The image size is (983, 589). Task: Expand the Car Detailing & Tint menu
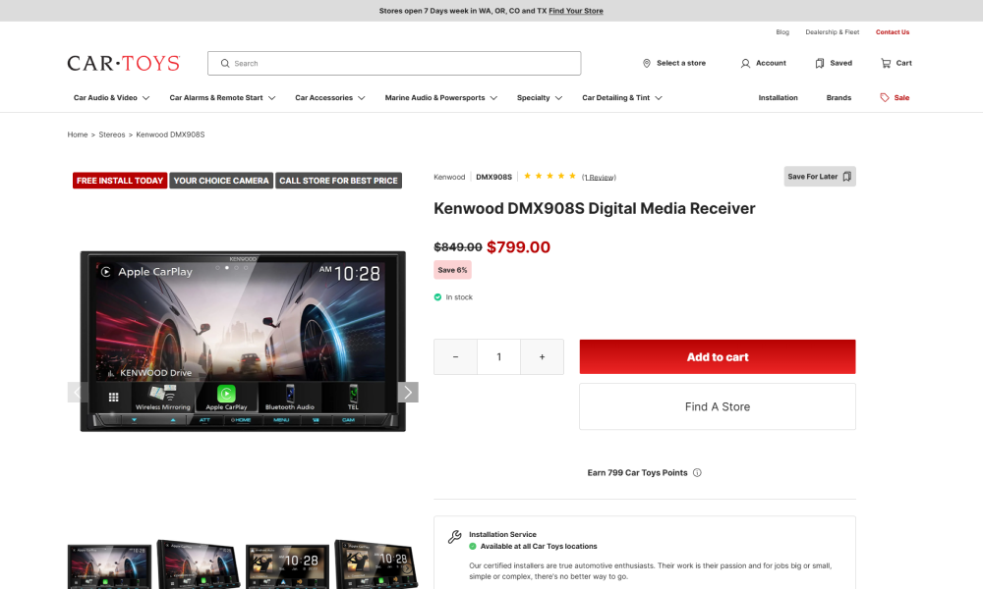tap(621, 98)
